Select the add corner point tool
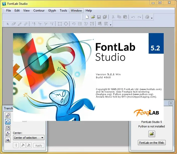177x154 pixels. pyautogui.click(x=40, y=24)
